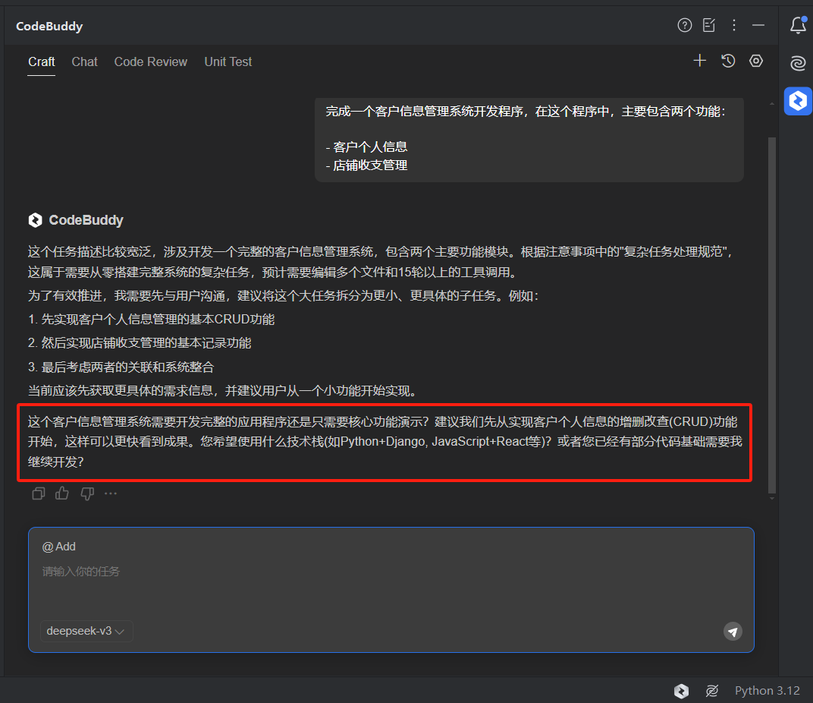
Task: Click the CodeBuddy panel title
Action: click(x=49, y=26)
